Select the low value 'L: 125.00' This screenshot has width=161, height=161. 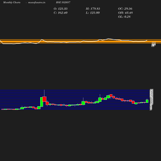click(x=93, y=13)
